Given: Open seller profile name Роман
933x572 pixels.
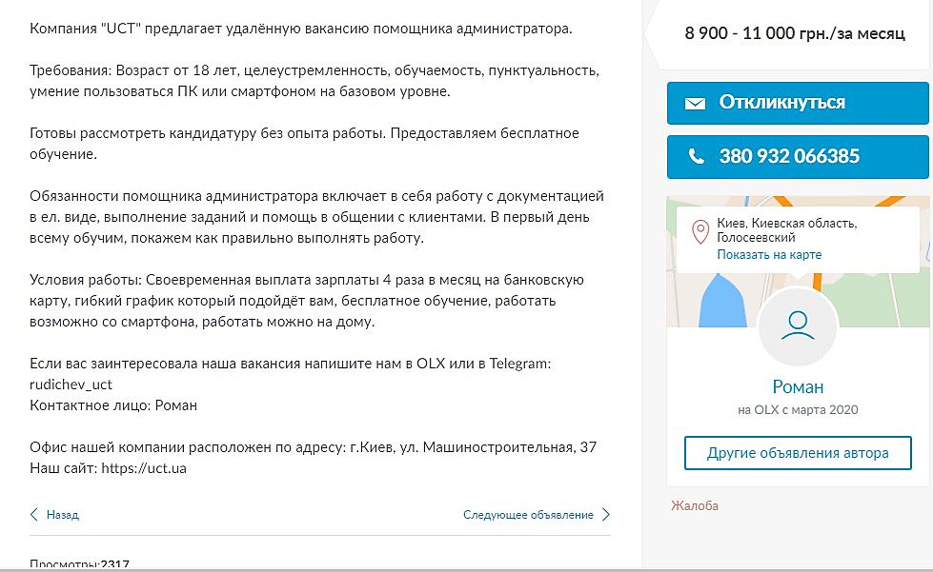Looking at the screenshot, I should click(x=798, y=386).
